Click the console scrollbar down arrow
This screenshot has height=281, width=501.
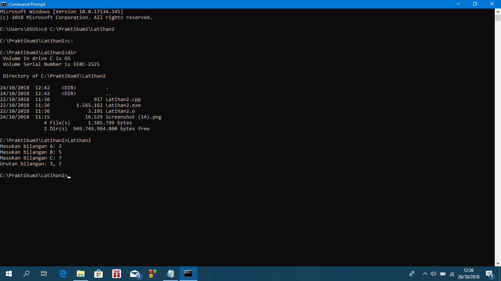click(498, 263)
